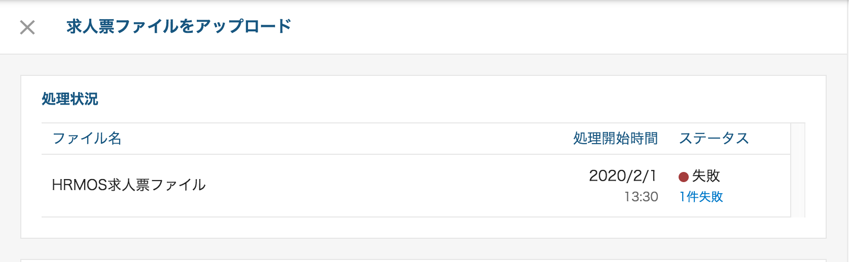Select the HRMOS求人票ファイル file name
This screenshot has height=262, width=849.
tap(129, 185)
